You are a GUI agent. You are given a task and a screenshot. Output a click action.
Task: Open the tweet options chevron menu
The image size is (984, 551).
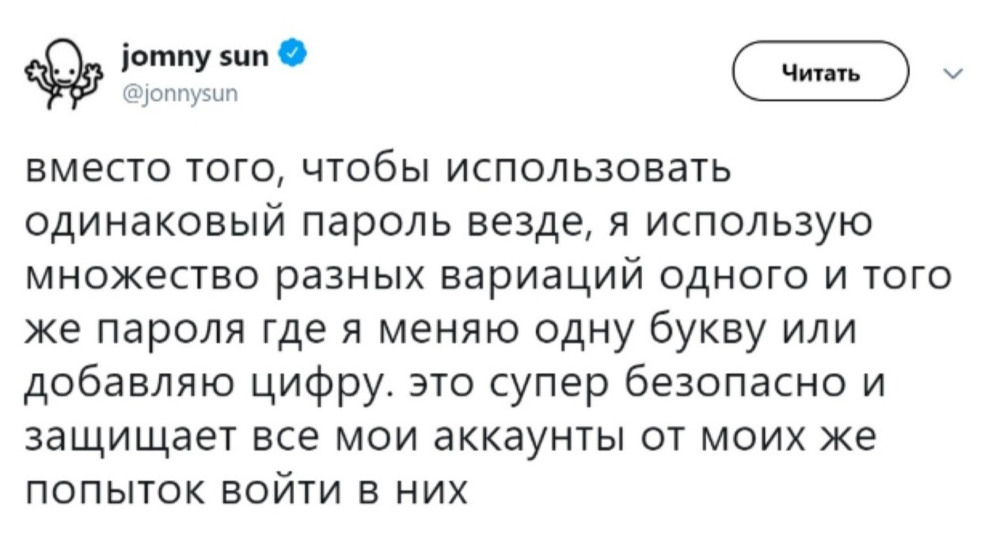click(950, 73)
